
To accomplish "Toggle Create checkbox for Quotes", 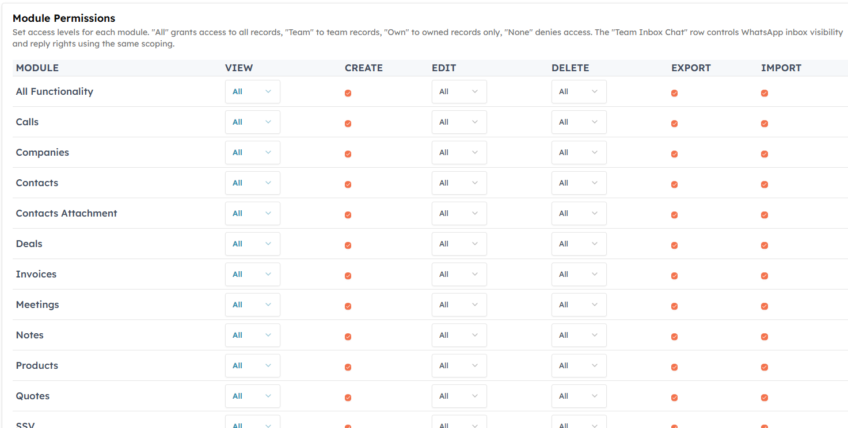I will pos(348,398).
